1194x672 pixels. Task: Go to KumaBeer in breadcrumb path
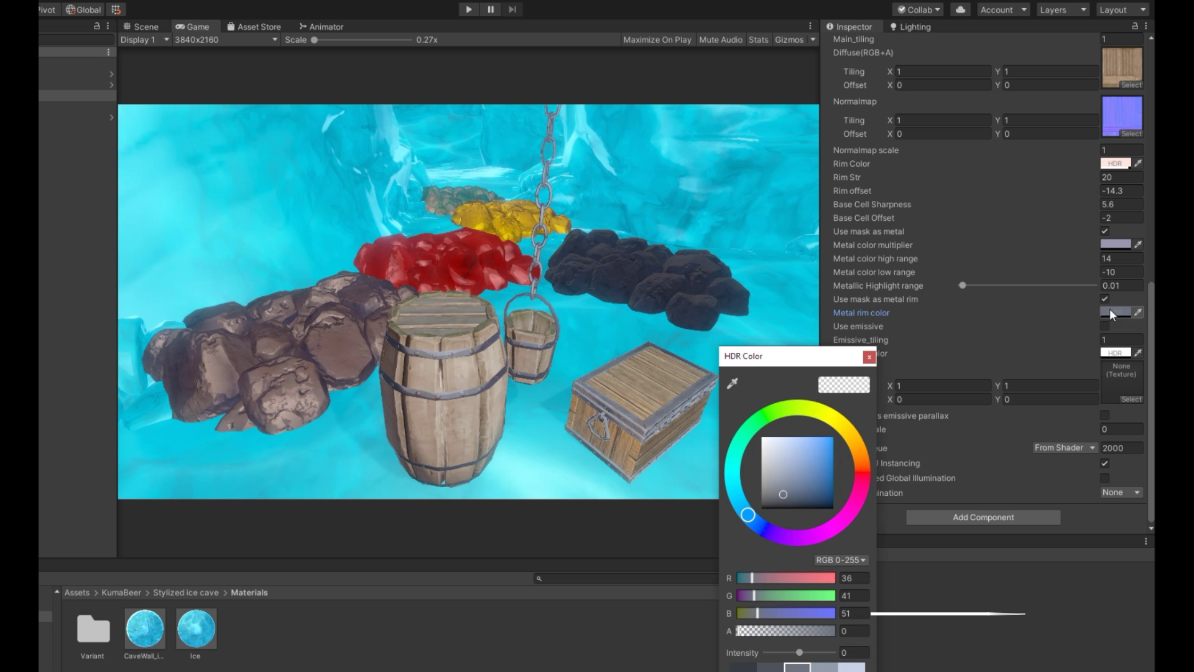pos(121,593)
